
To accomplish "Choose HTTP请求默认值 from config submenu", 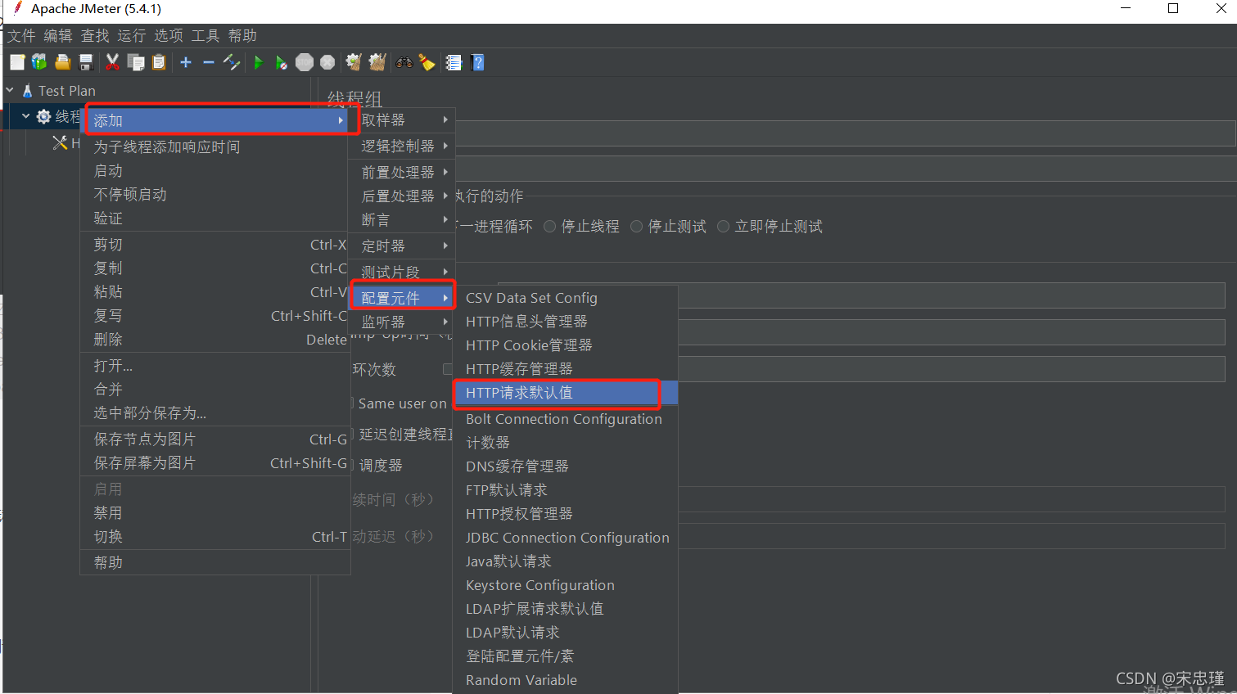I will pyautogui.click(x=565, y=393).
